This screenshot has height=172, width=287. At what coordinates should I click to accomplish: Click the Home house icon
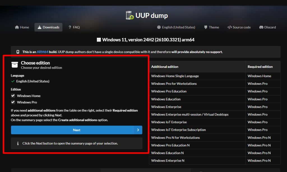17,27
